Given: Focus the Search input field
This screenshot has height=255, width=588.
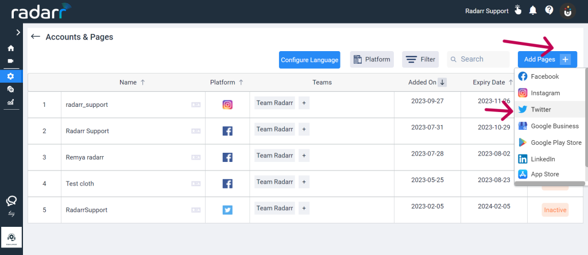Looking at the screenshot, I should coord(478,59).
